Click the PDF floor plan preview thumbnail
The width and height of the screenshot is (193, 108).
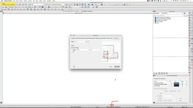111,52
